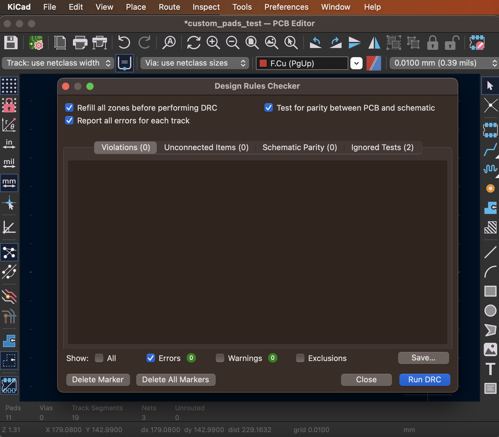Image resolution: width=499 pixels, height=437 pixels.
Task: Click the empty violations list area
Action: tap(257, 252)
